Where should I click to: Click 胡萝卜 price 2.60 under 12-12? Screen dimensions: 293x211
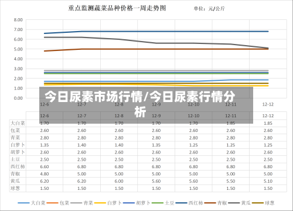[268, 152]
